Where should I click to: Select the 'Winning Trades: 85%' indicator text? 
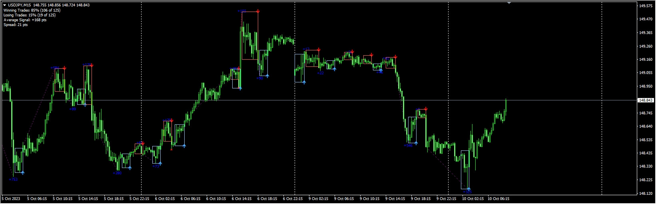click(x=32, y=10)
